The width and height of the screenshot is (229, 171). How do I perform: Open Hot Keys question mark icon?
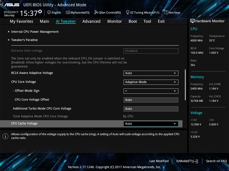[166, 12]
